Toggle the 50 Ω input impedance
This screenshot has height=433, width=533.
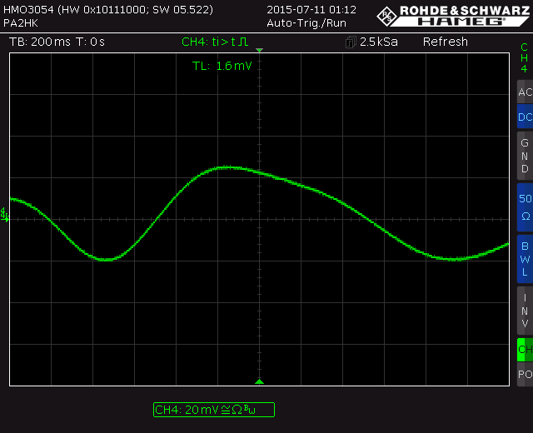pos(524,207)
